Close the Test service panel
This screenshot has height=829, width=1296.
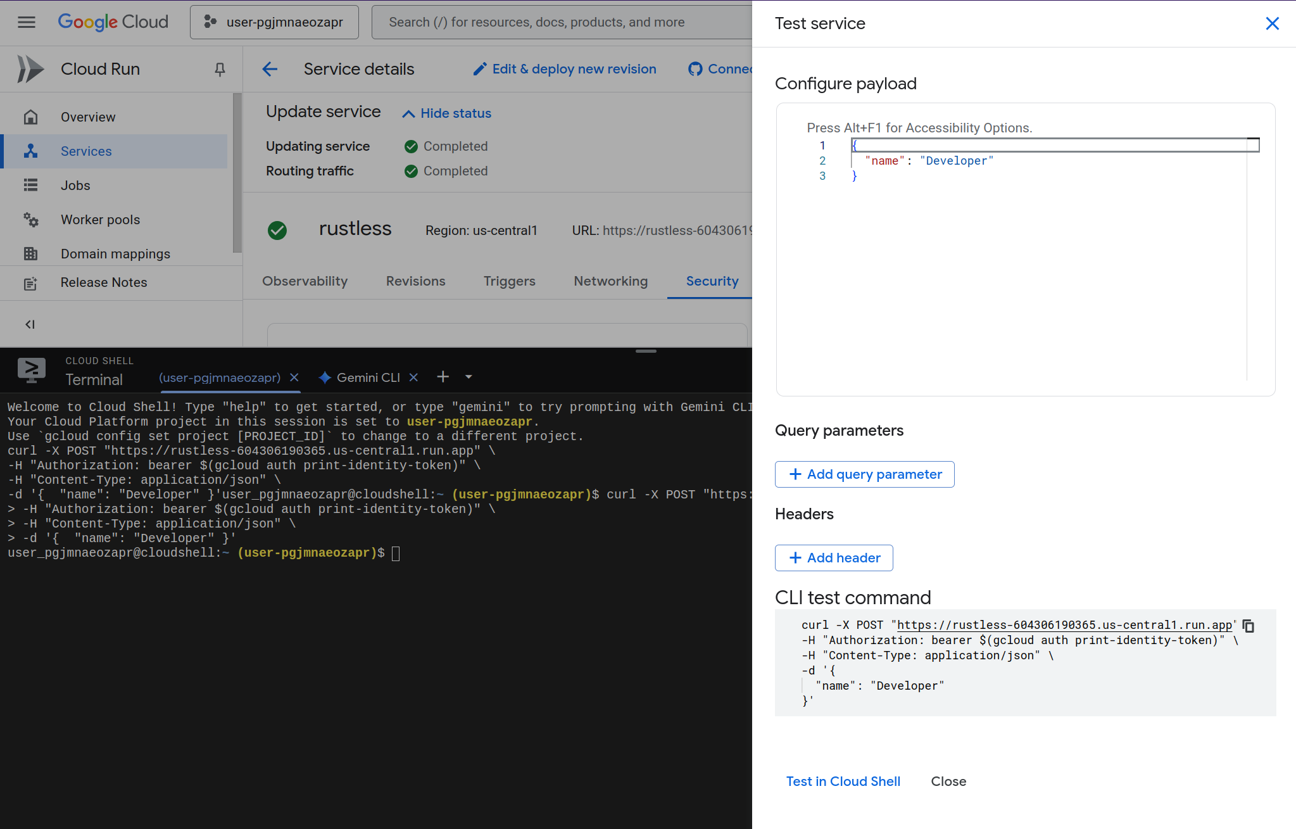1272,23
